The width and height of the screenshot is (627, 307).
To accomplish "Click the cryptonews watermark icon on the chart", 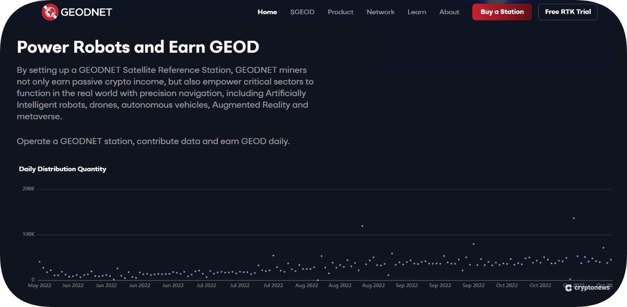I will coord(568,288).
